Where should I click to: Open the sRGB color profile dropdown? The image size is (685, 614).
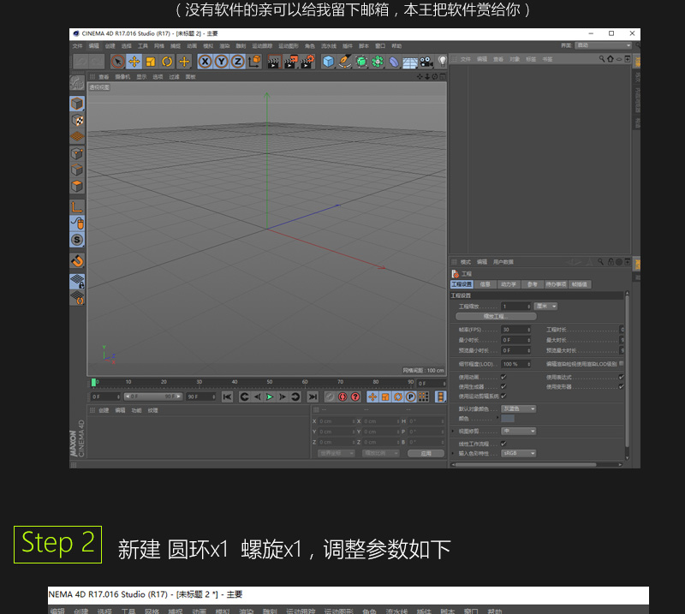click(519, 454)
